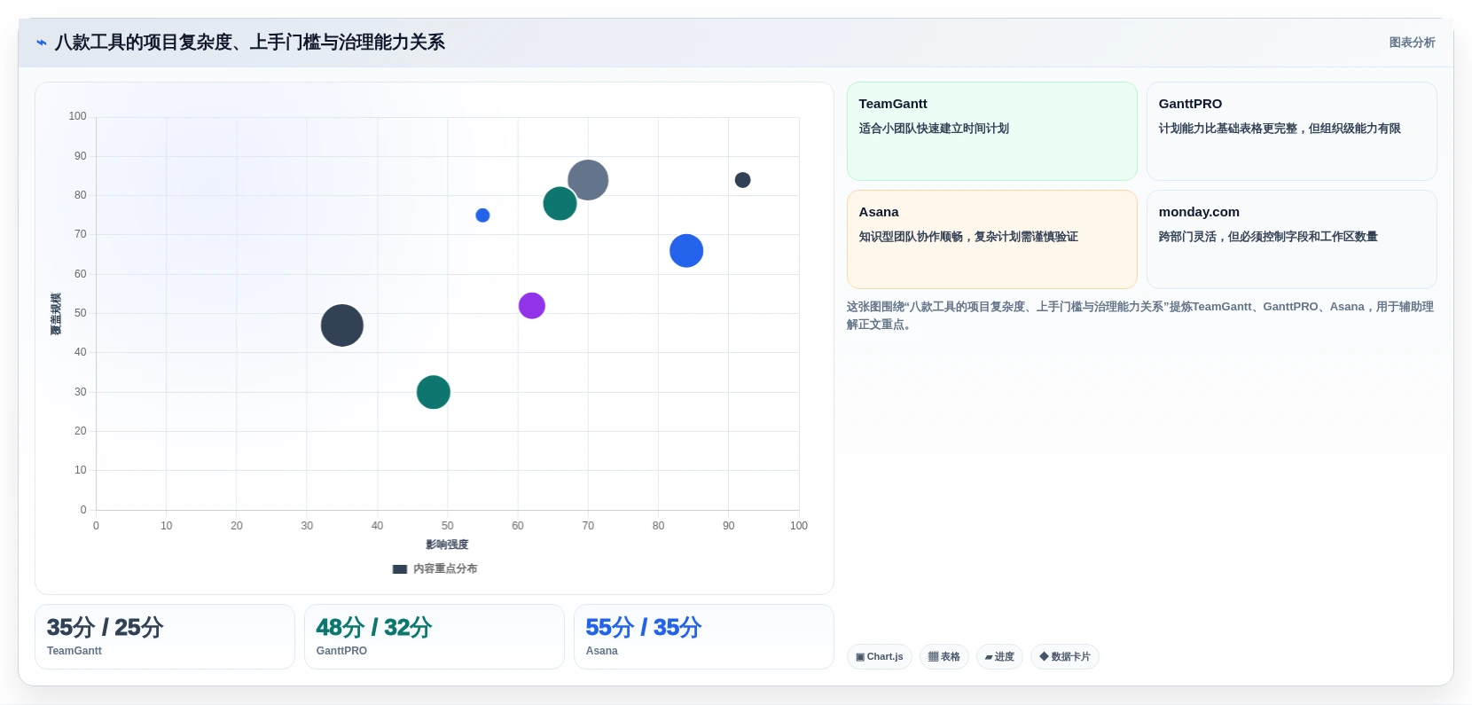
Task: Click the 数据卡片 tag chip
Action: click(x=1065, y=657)
